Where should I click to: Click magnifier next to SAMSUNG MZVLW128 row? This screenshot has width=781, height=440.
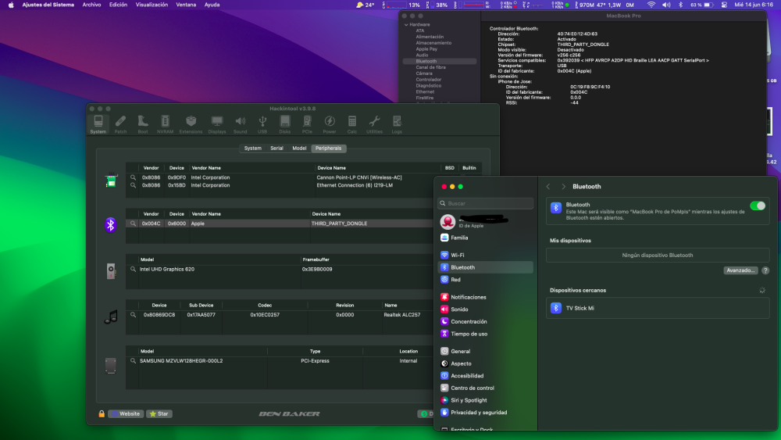pyautogui.click(x=133, y=361)
